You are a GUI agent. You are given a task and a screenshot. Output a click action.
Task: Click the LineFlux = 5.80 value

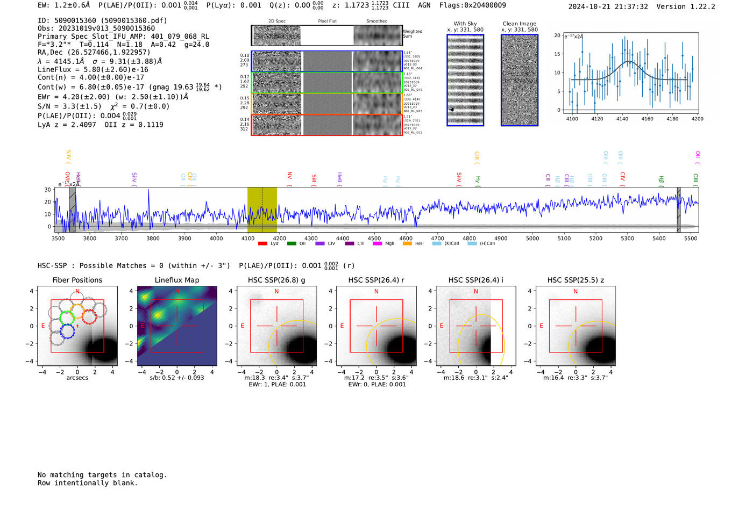click(x=93, y=69)
